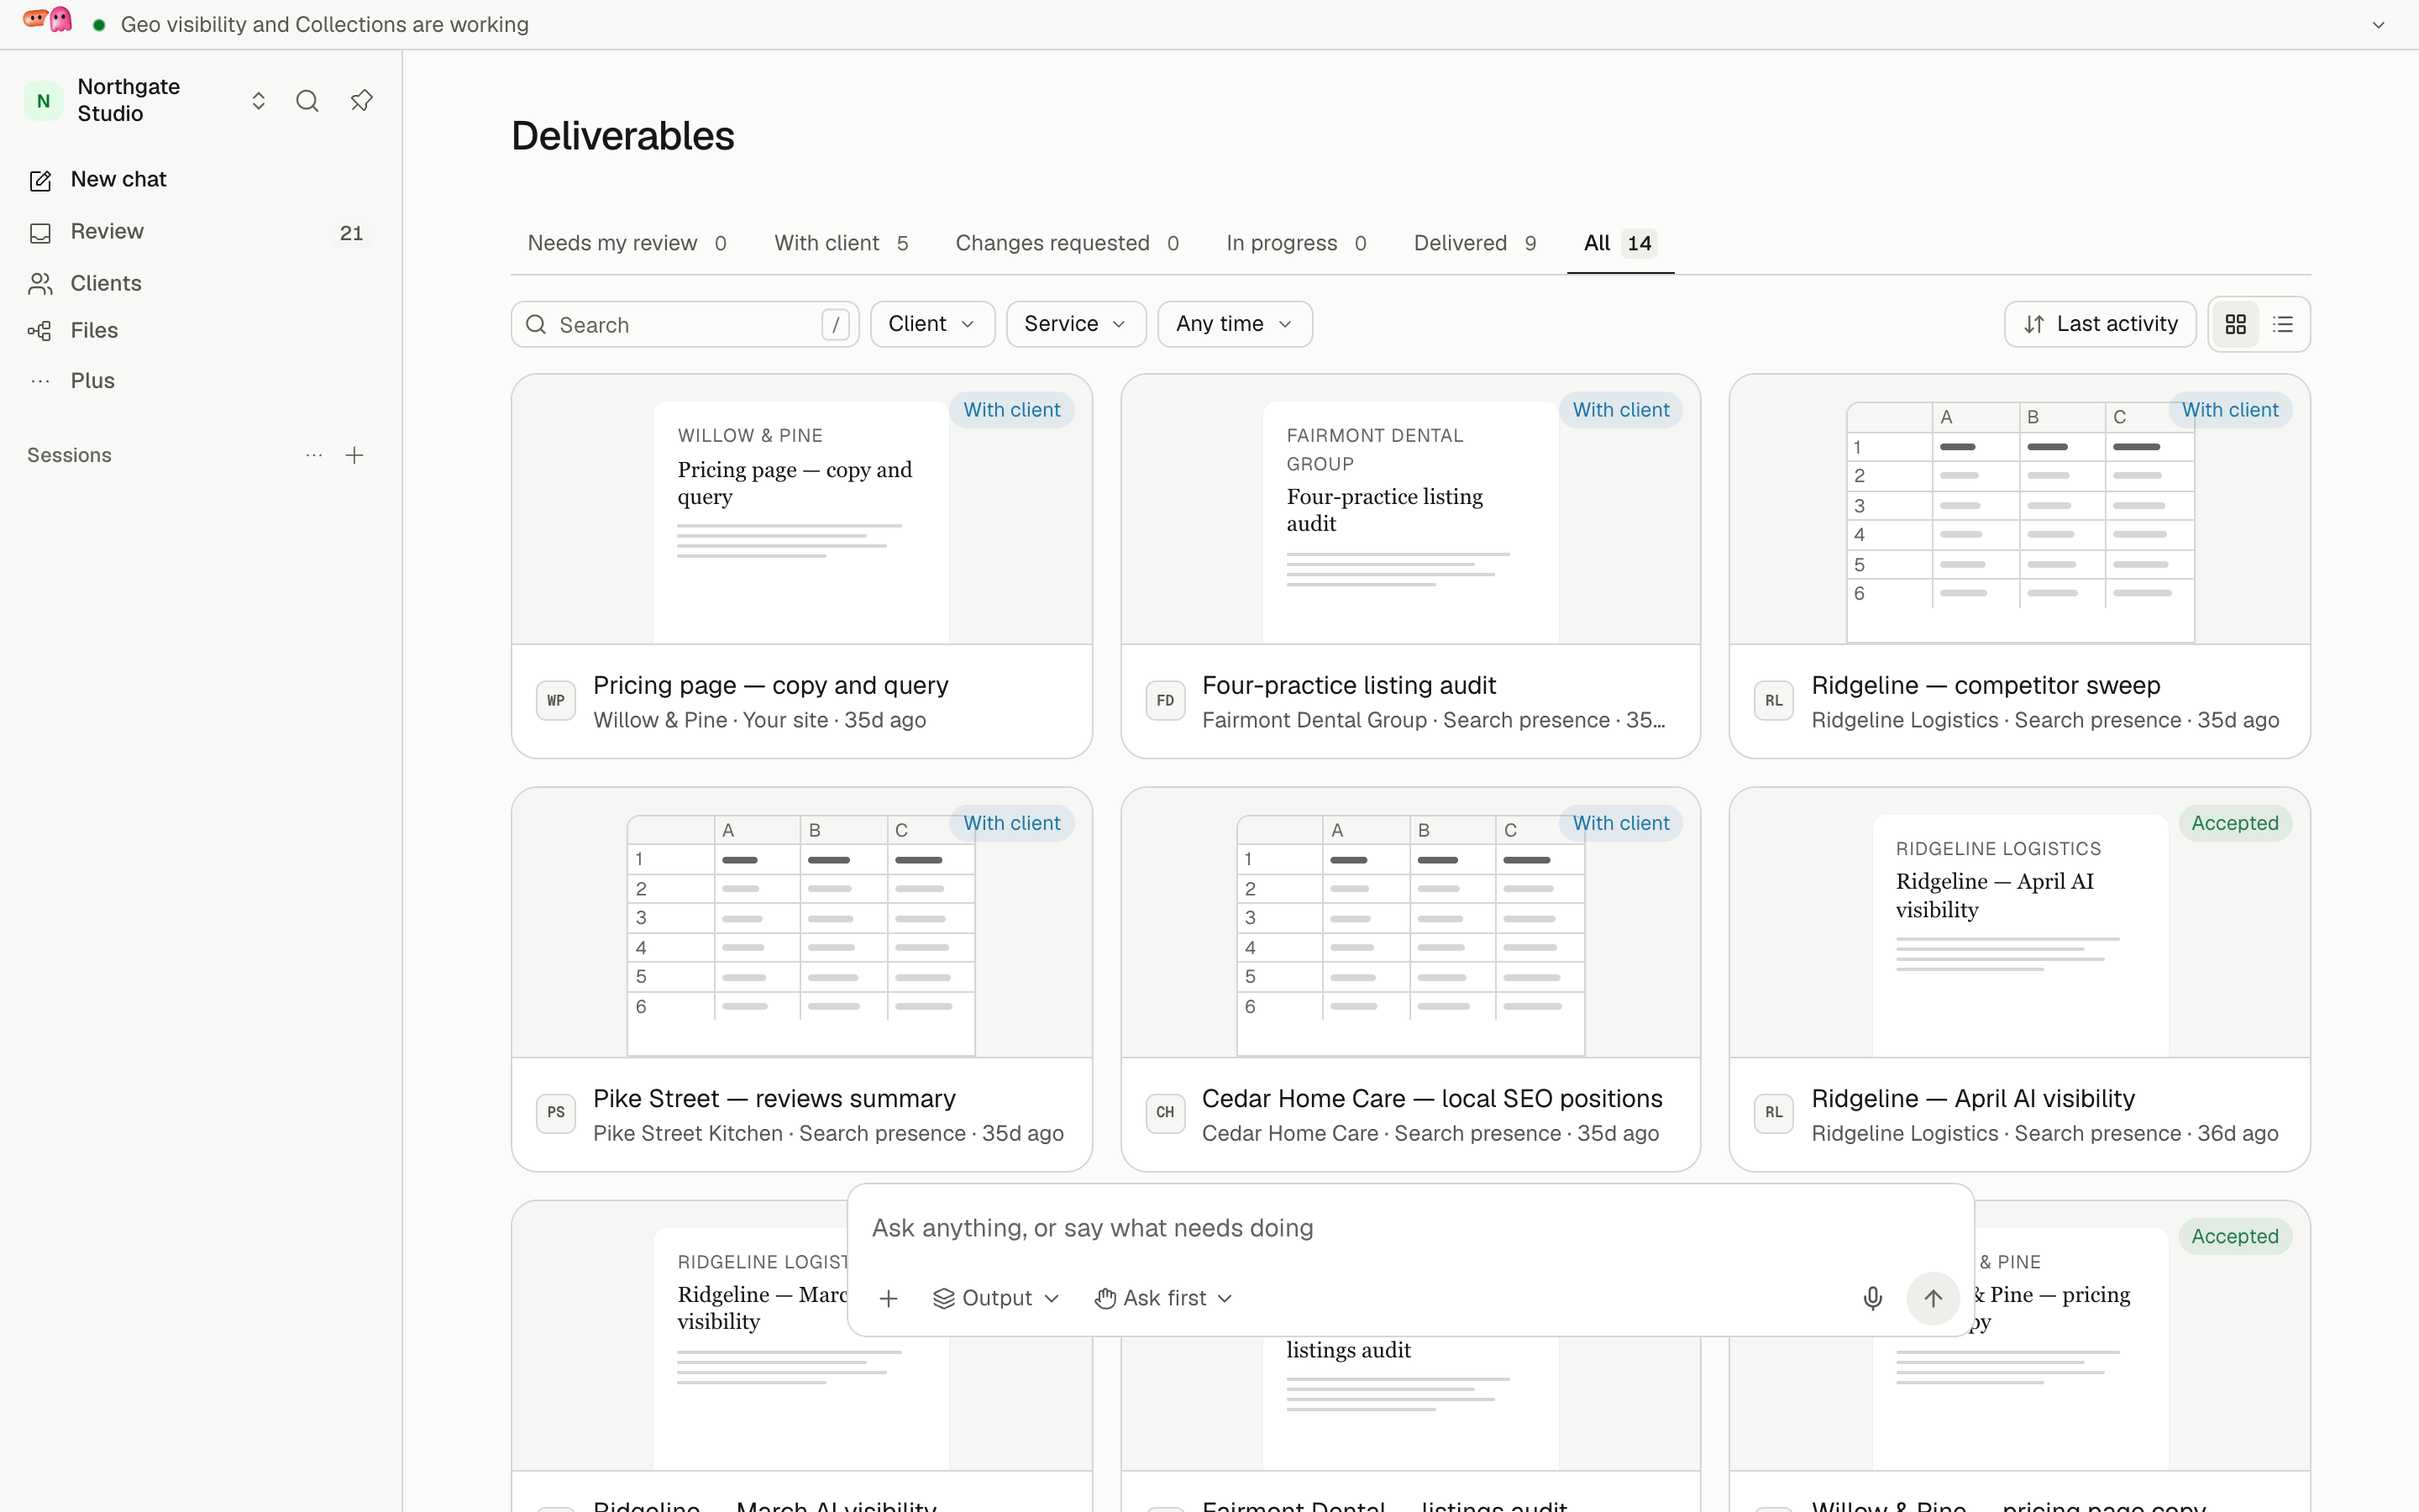The height and width of the screenshot is (1512, 2419).
Task: Switch to Changes requested tab
Action: (1067, 243)
